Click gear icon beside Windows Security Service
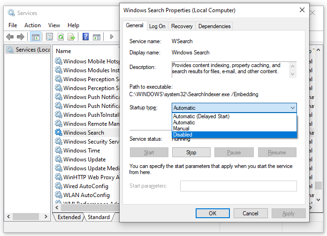Viewport: 327px width, 236px height. tap(59, 141)
